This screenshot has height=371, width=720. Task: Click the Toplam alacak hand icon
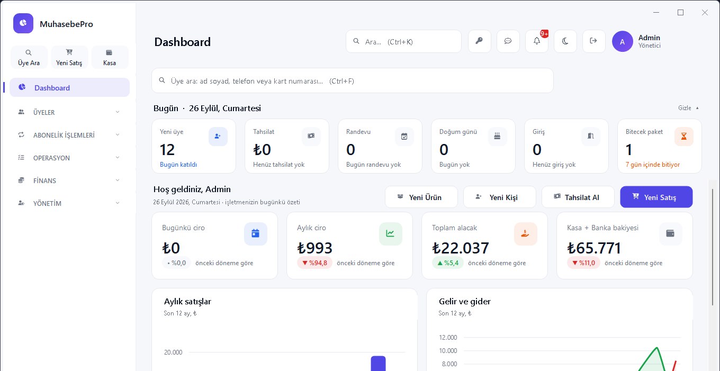point(526,234)
